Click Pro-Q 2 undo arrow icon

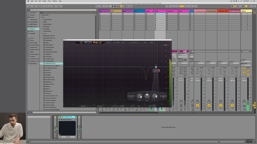click(108, 42)
